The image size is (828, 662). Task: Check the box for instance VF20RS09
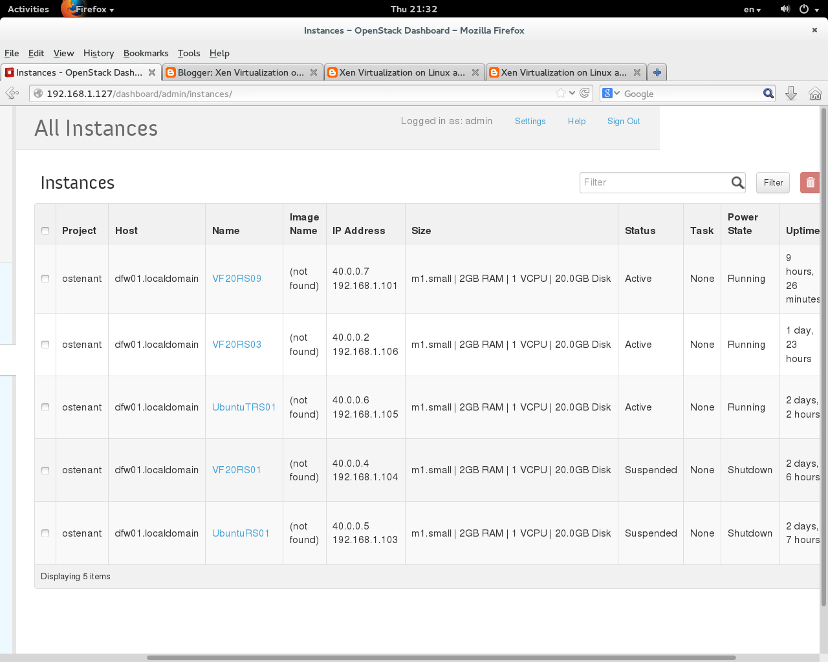[x=45, y=279]
